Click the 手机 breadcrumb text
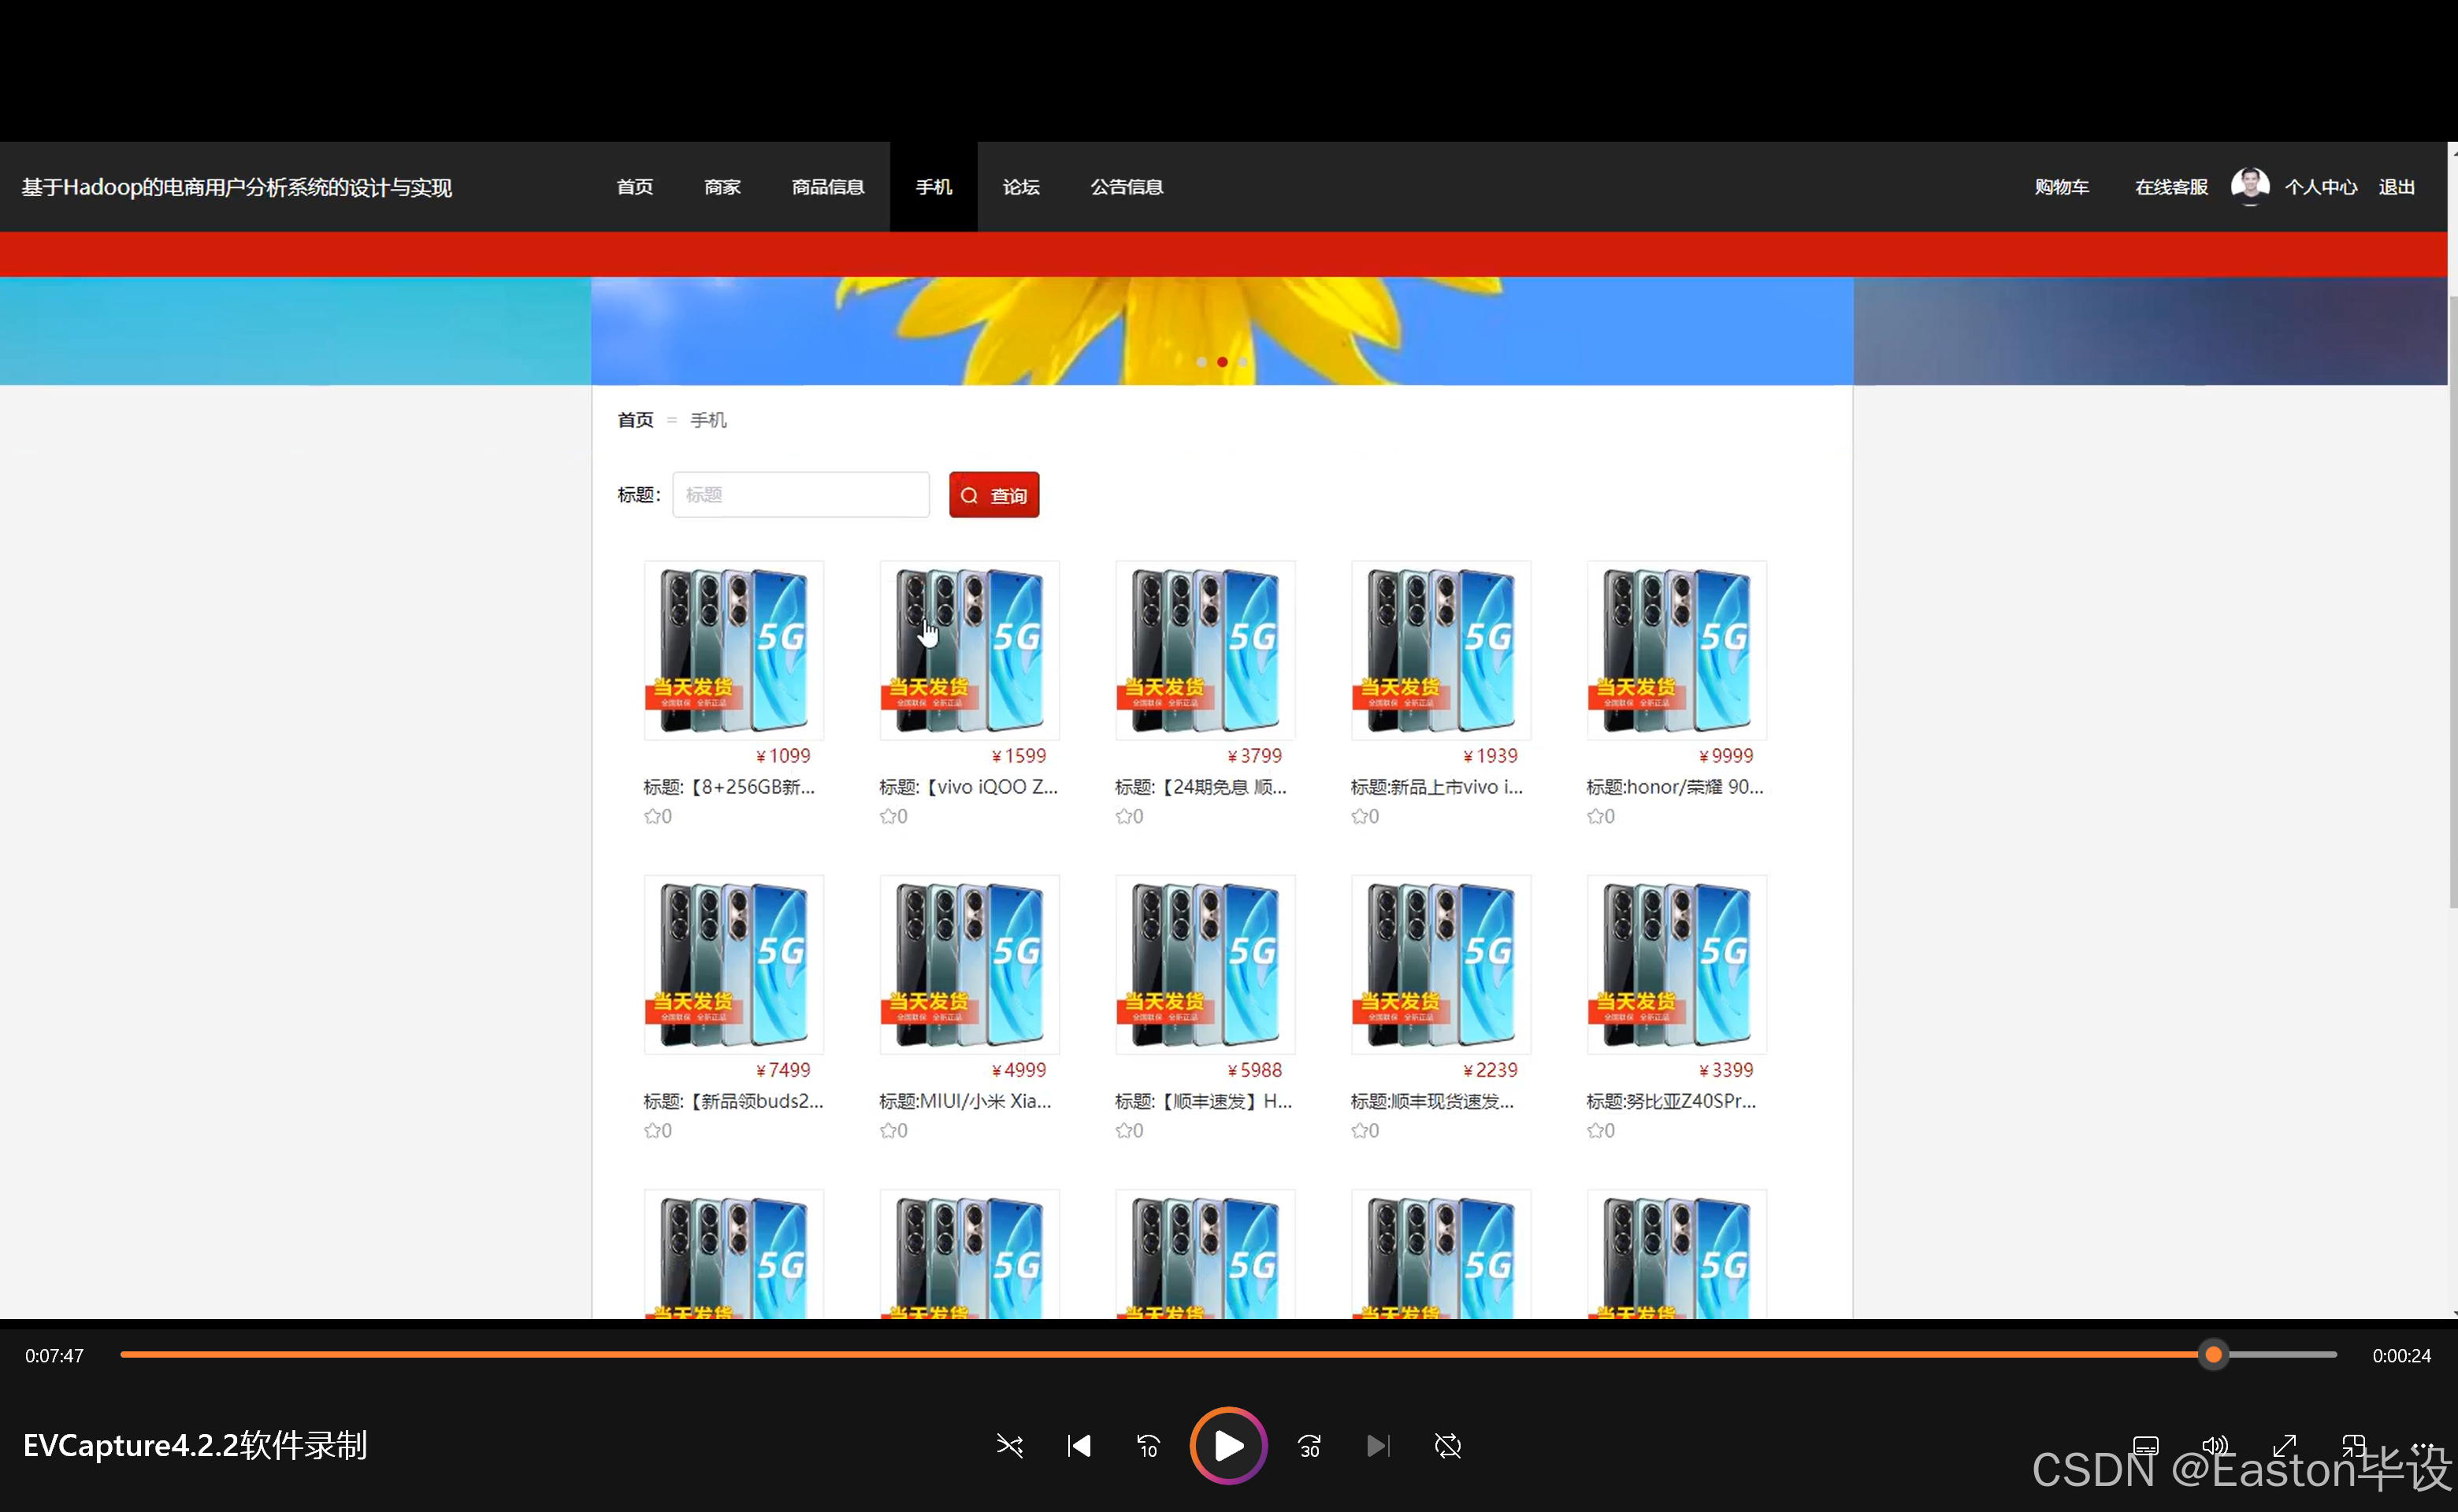Viewport: 2458px width, 1512px height. pos(708,420)
